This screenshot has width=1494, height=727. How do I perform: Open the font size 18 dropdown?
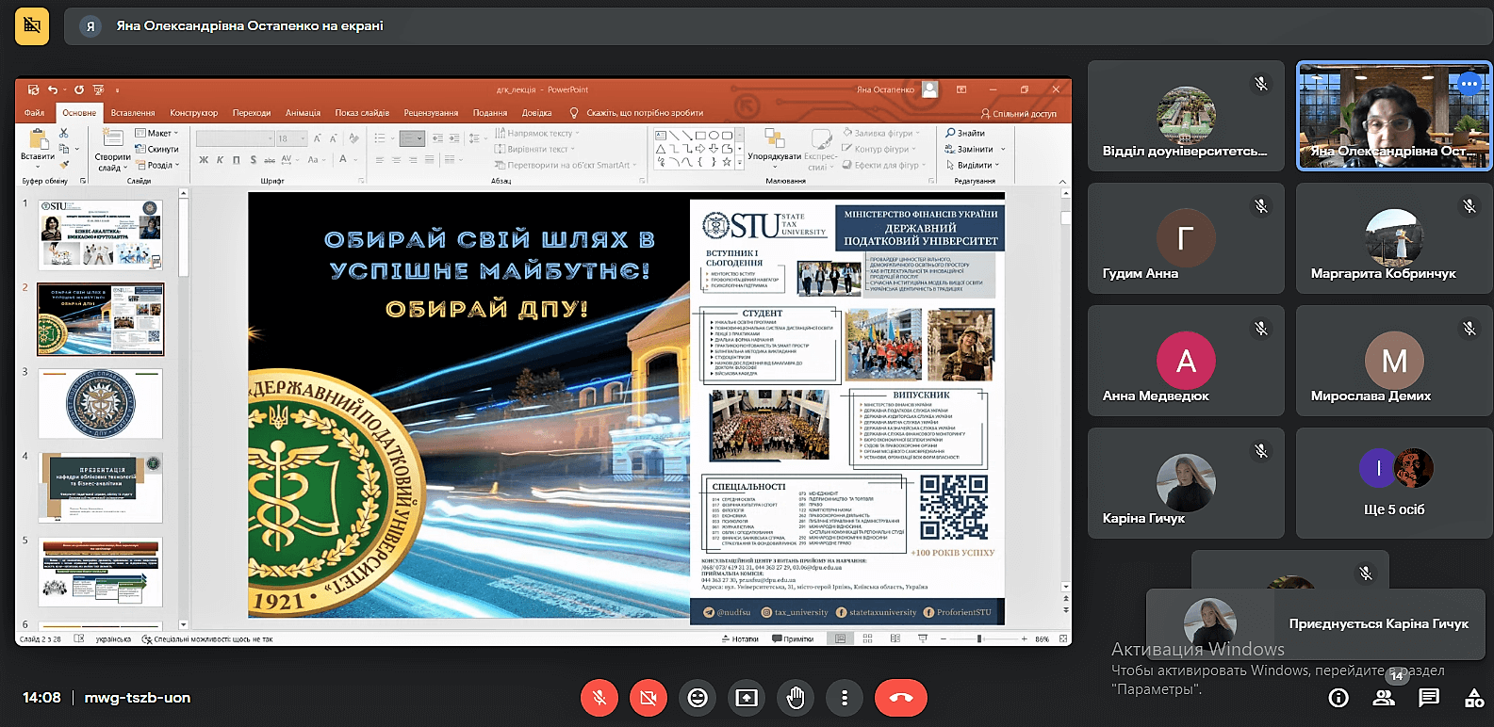tap(294, 138)
